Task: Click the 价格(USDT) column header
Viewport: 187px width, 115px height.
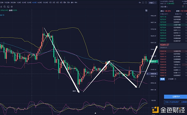Action: pyautogui.click(x=164, y=14)
